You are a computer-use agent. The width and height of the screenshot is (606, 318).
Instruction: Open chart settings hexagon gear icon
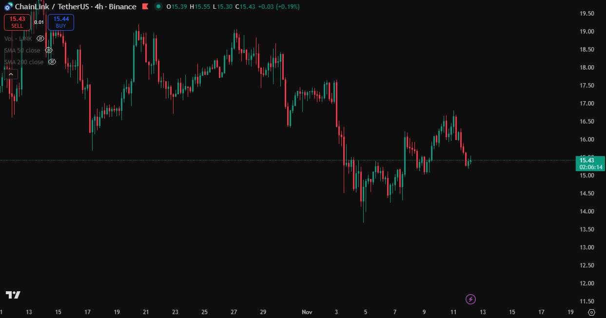(591, 312)
